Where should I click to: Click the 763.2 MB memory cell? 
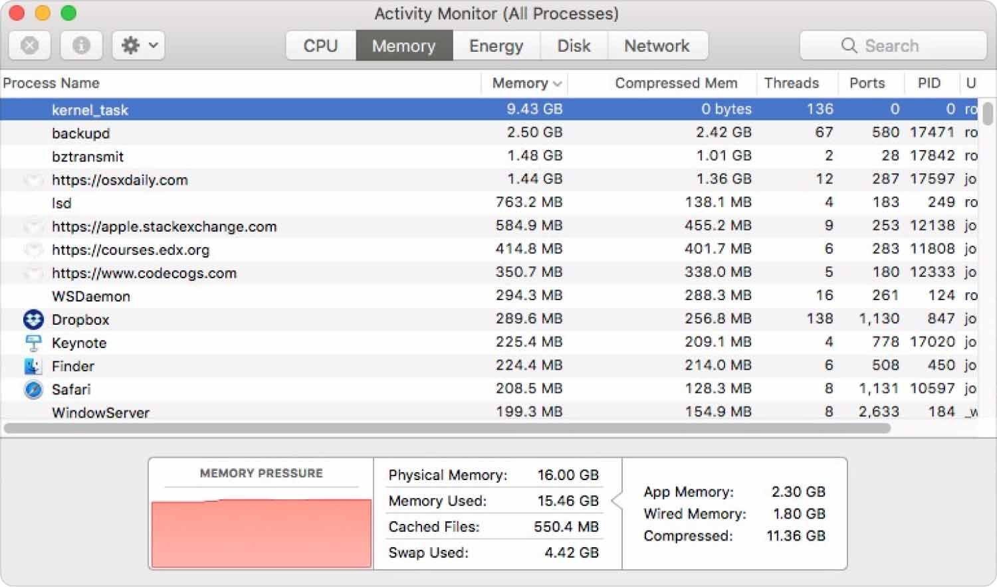point(529,202)
